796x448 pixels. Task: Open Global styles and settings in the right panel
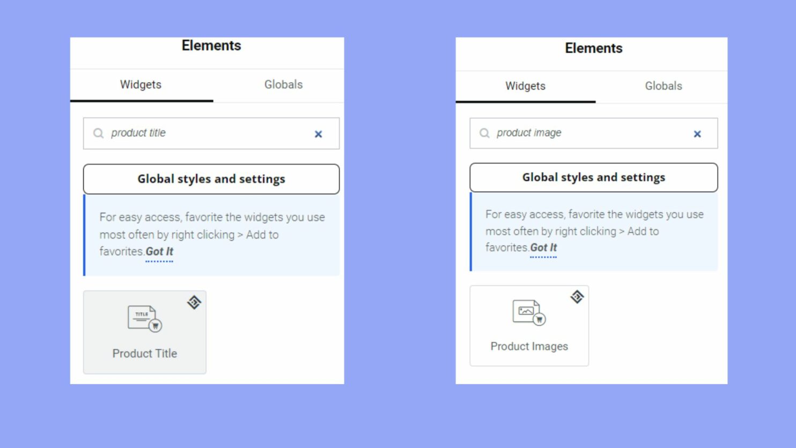click(593, 177)
